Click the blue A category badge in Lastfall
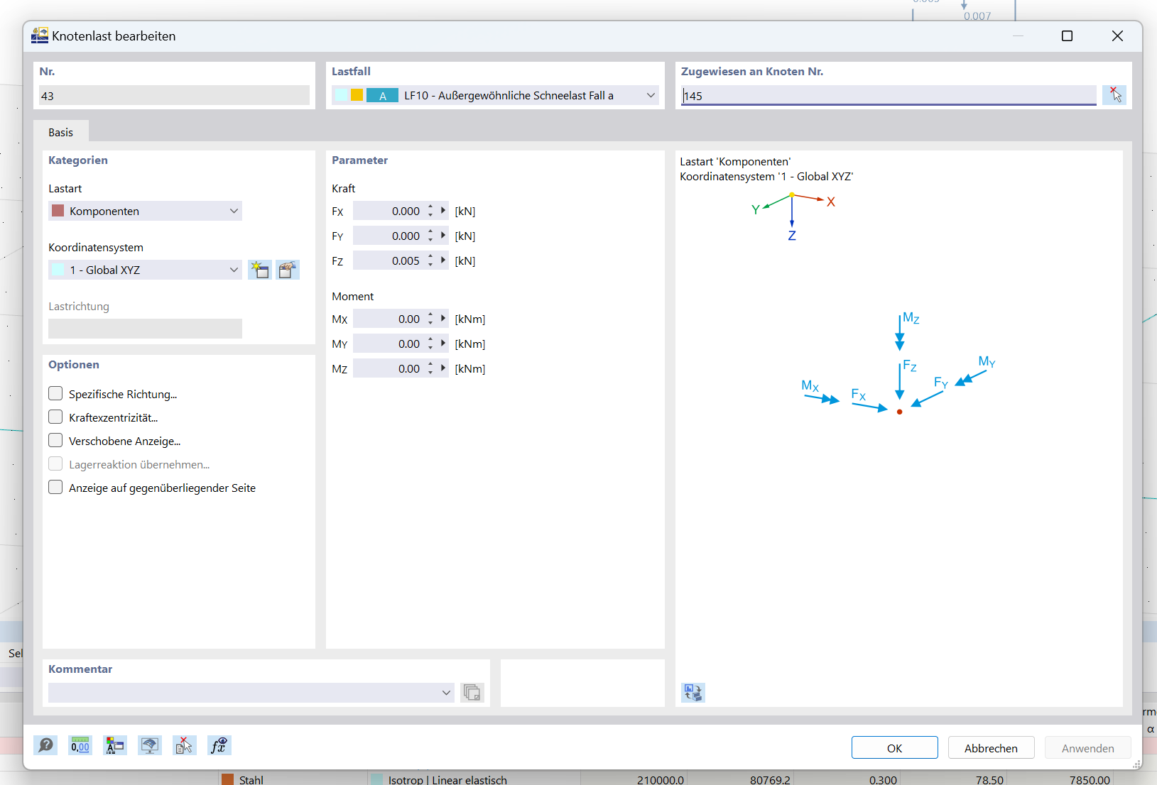Viewport: 1157px width, 785px height. pyautogui.click(x=382, y=95)
